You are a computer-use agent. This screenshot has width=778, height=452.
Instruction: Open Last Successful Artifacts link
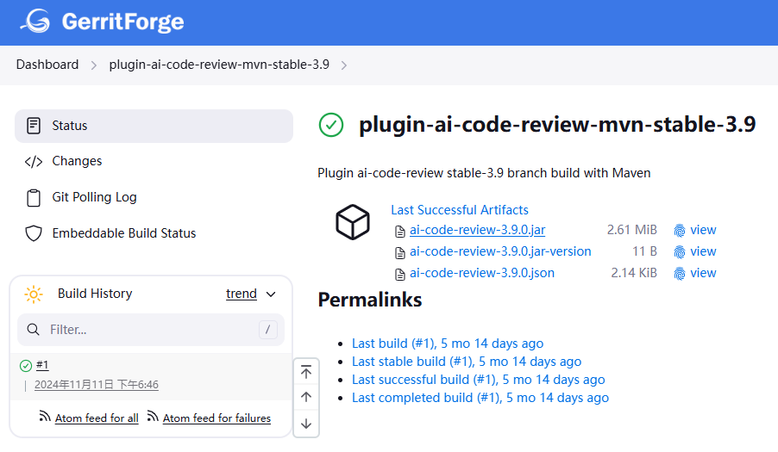pyautogui.click(x=460, y=210)
